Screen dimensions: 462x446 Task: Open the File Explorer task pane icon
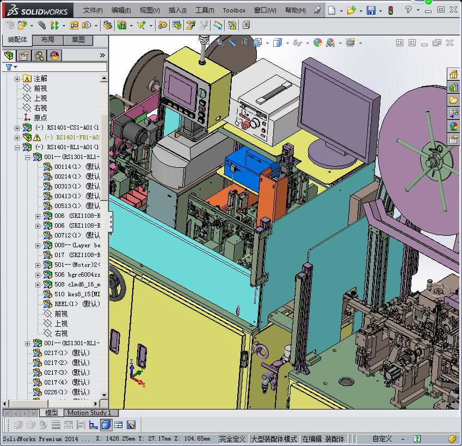453,100
